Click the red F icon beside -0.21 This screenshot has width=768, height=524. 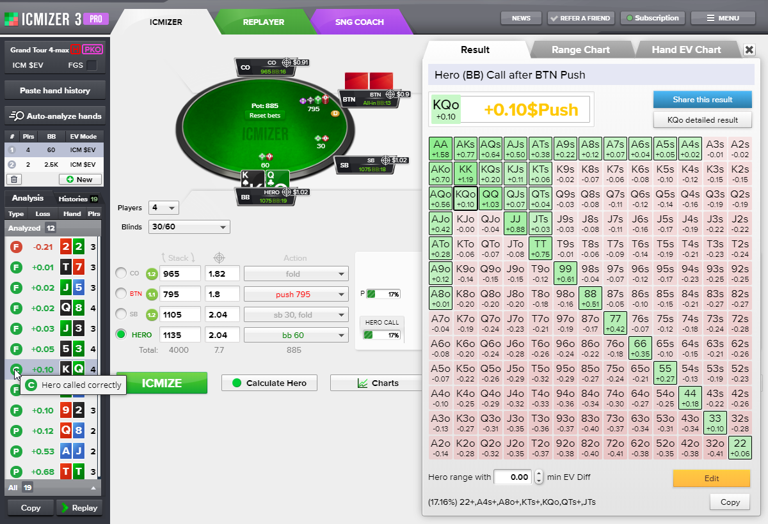coord(17,247)
